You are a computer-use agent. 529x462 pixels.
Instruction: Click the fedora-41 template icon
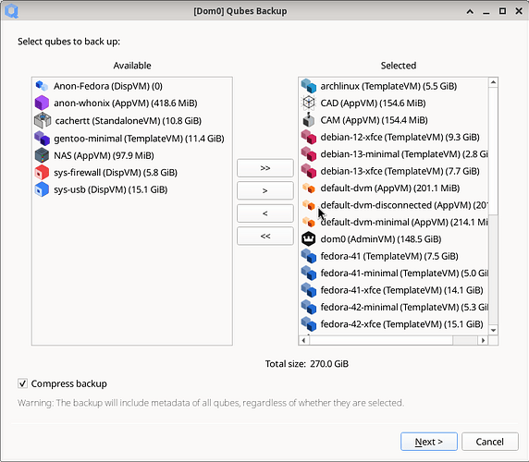click(x=308, y=256)
